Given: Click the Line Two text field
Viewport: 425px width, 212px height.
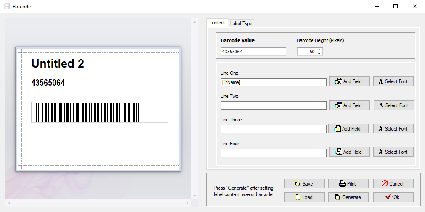Looking at the screenshot, I should pos(274,105).
